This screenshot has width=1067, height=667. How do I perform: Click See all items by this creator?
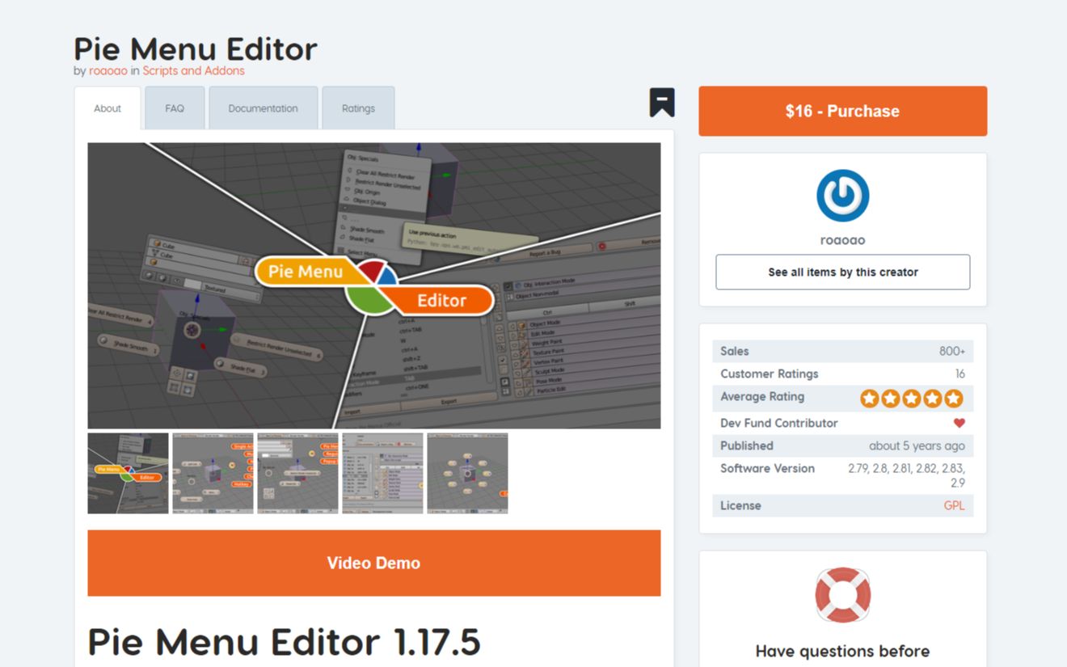(x=842, y=272)
